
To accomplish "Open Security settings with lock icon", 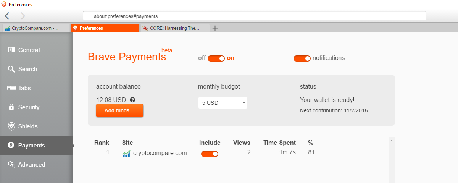I will [x=29, y=107].
